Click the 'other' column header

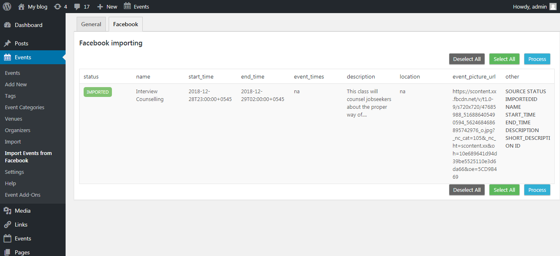(512, 76)
